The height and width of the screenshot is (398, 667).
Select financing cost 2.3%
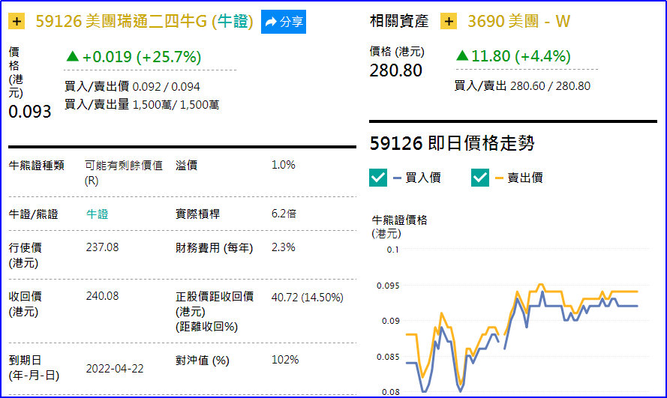click(x=284, y=247)
